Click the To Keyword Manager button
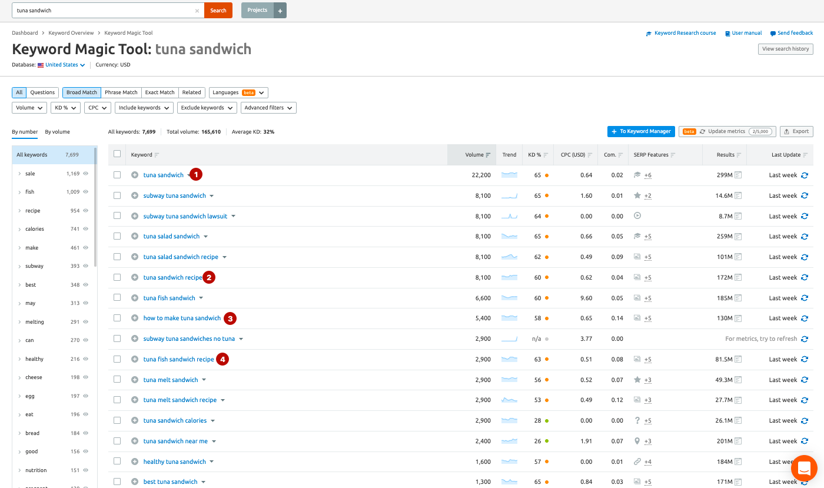Image resolution: width=824 pixels, height=488 pixels. (x=640, y=131)
